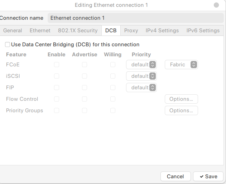The width and height of the screenshot is (226, 184).
Task: Click the gray window close circle
Action: (x=216, y=5)
